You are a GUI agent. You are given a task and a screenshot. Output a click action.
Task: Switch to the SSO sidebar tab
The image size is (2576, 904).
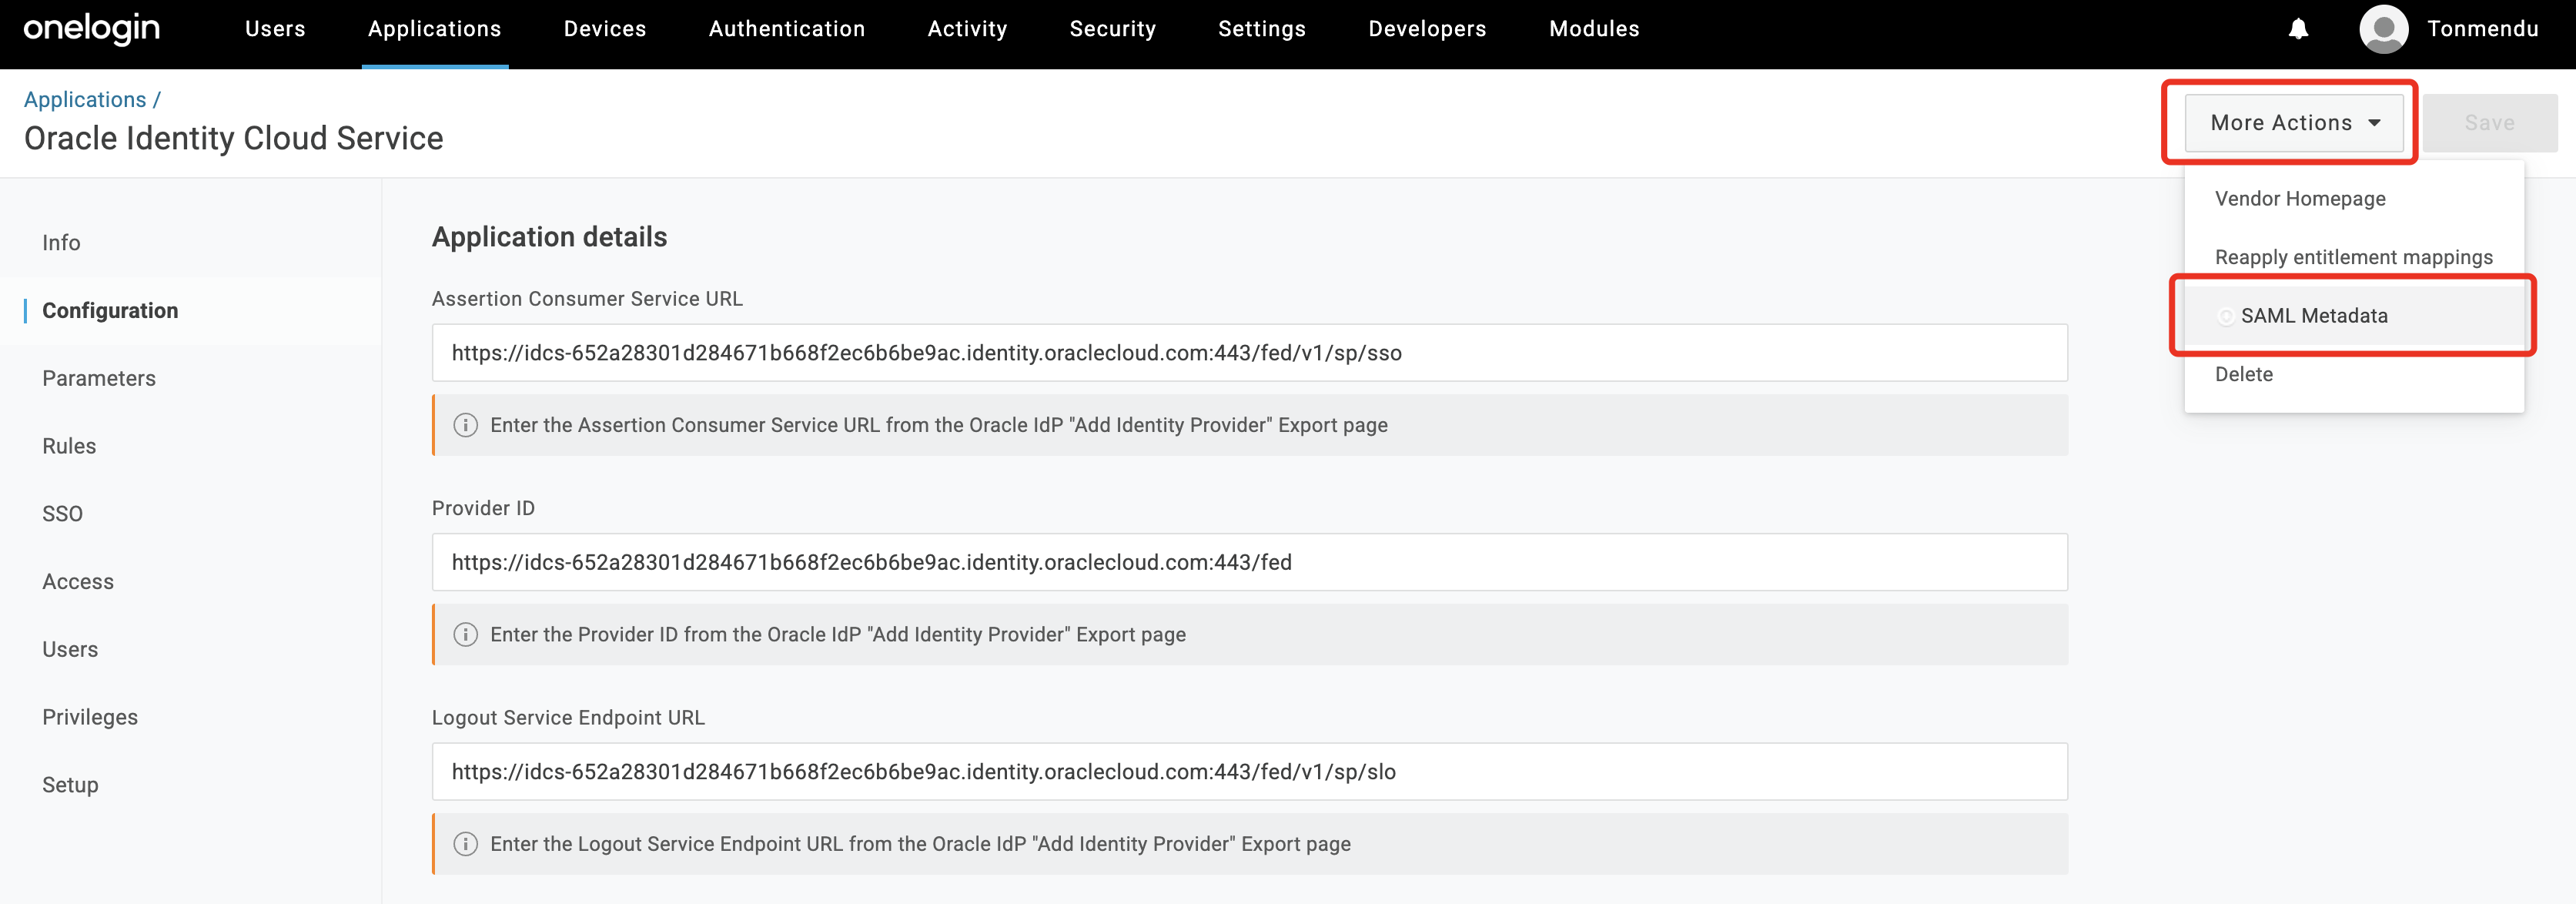62,514
